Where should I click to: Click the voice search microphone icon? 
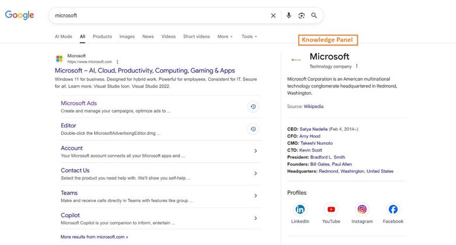pyautogui.click(x=288, y=16)
